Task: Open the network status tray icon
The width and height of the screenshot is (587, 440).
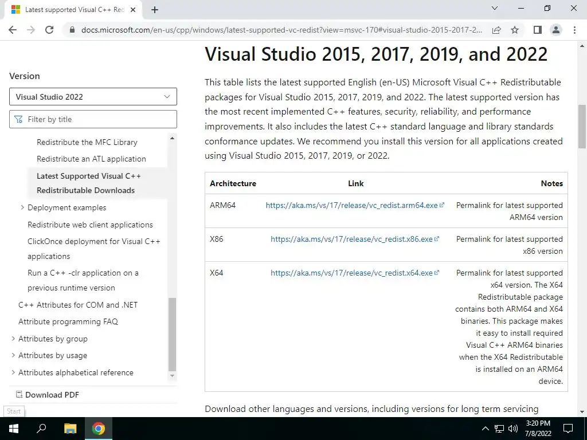Action: 499,429
